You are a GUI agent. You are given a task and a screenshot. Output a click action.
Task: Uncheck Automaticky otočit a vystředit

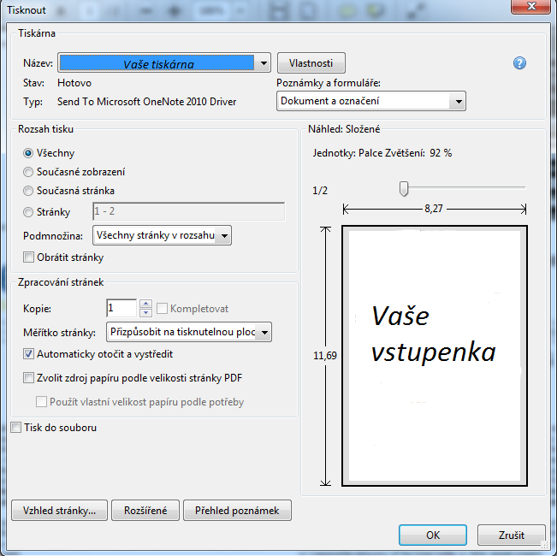click(x=28, y=354)
